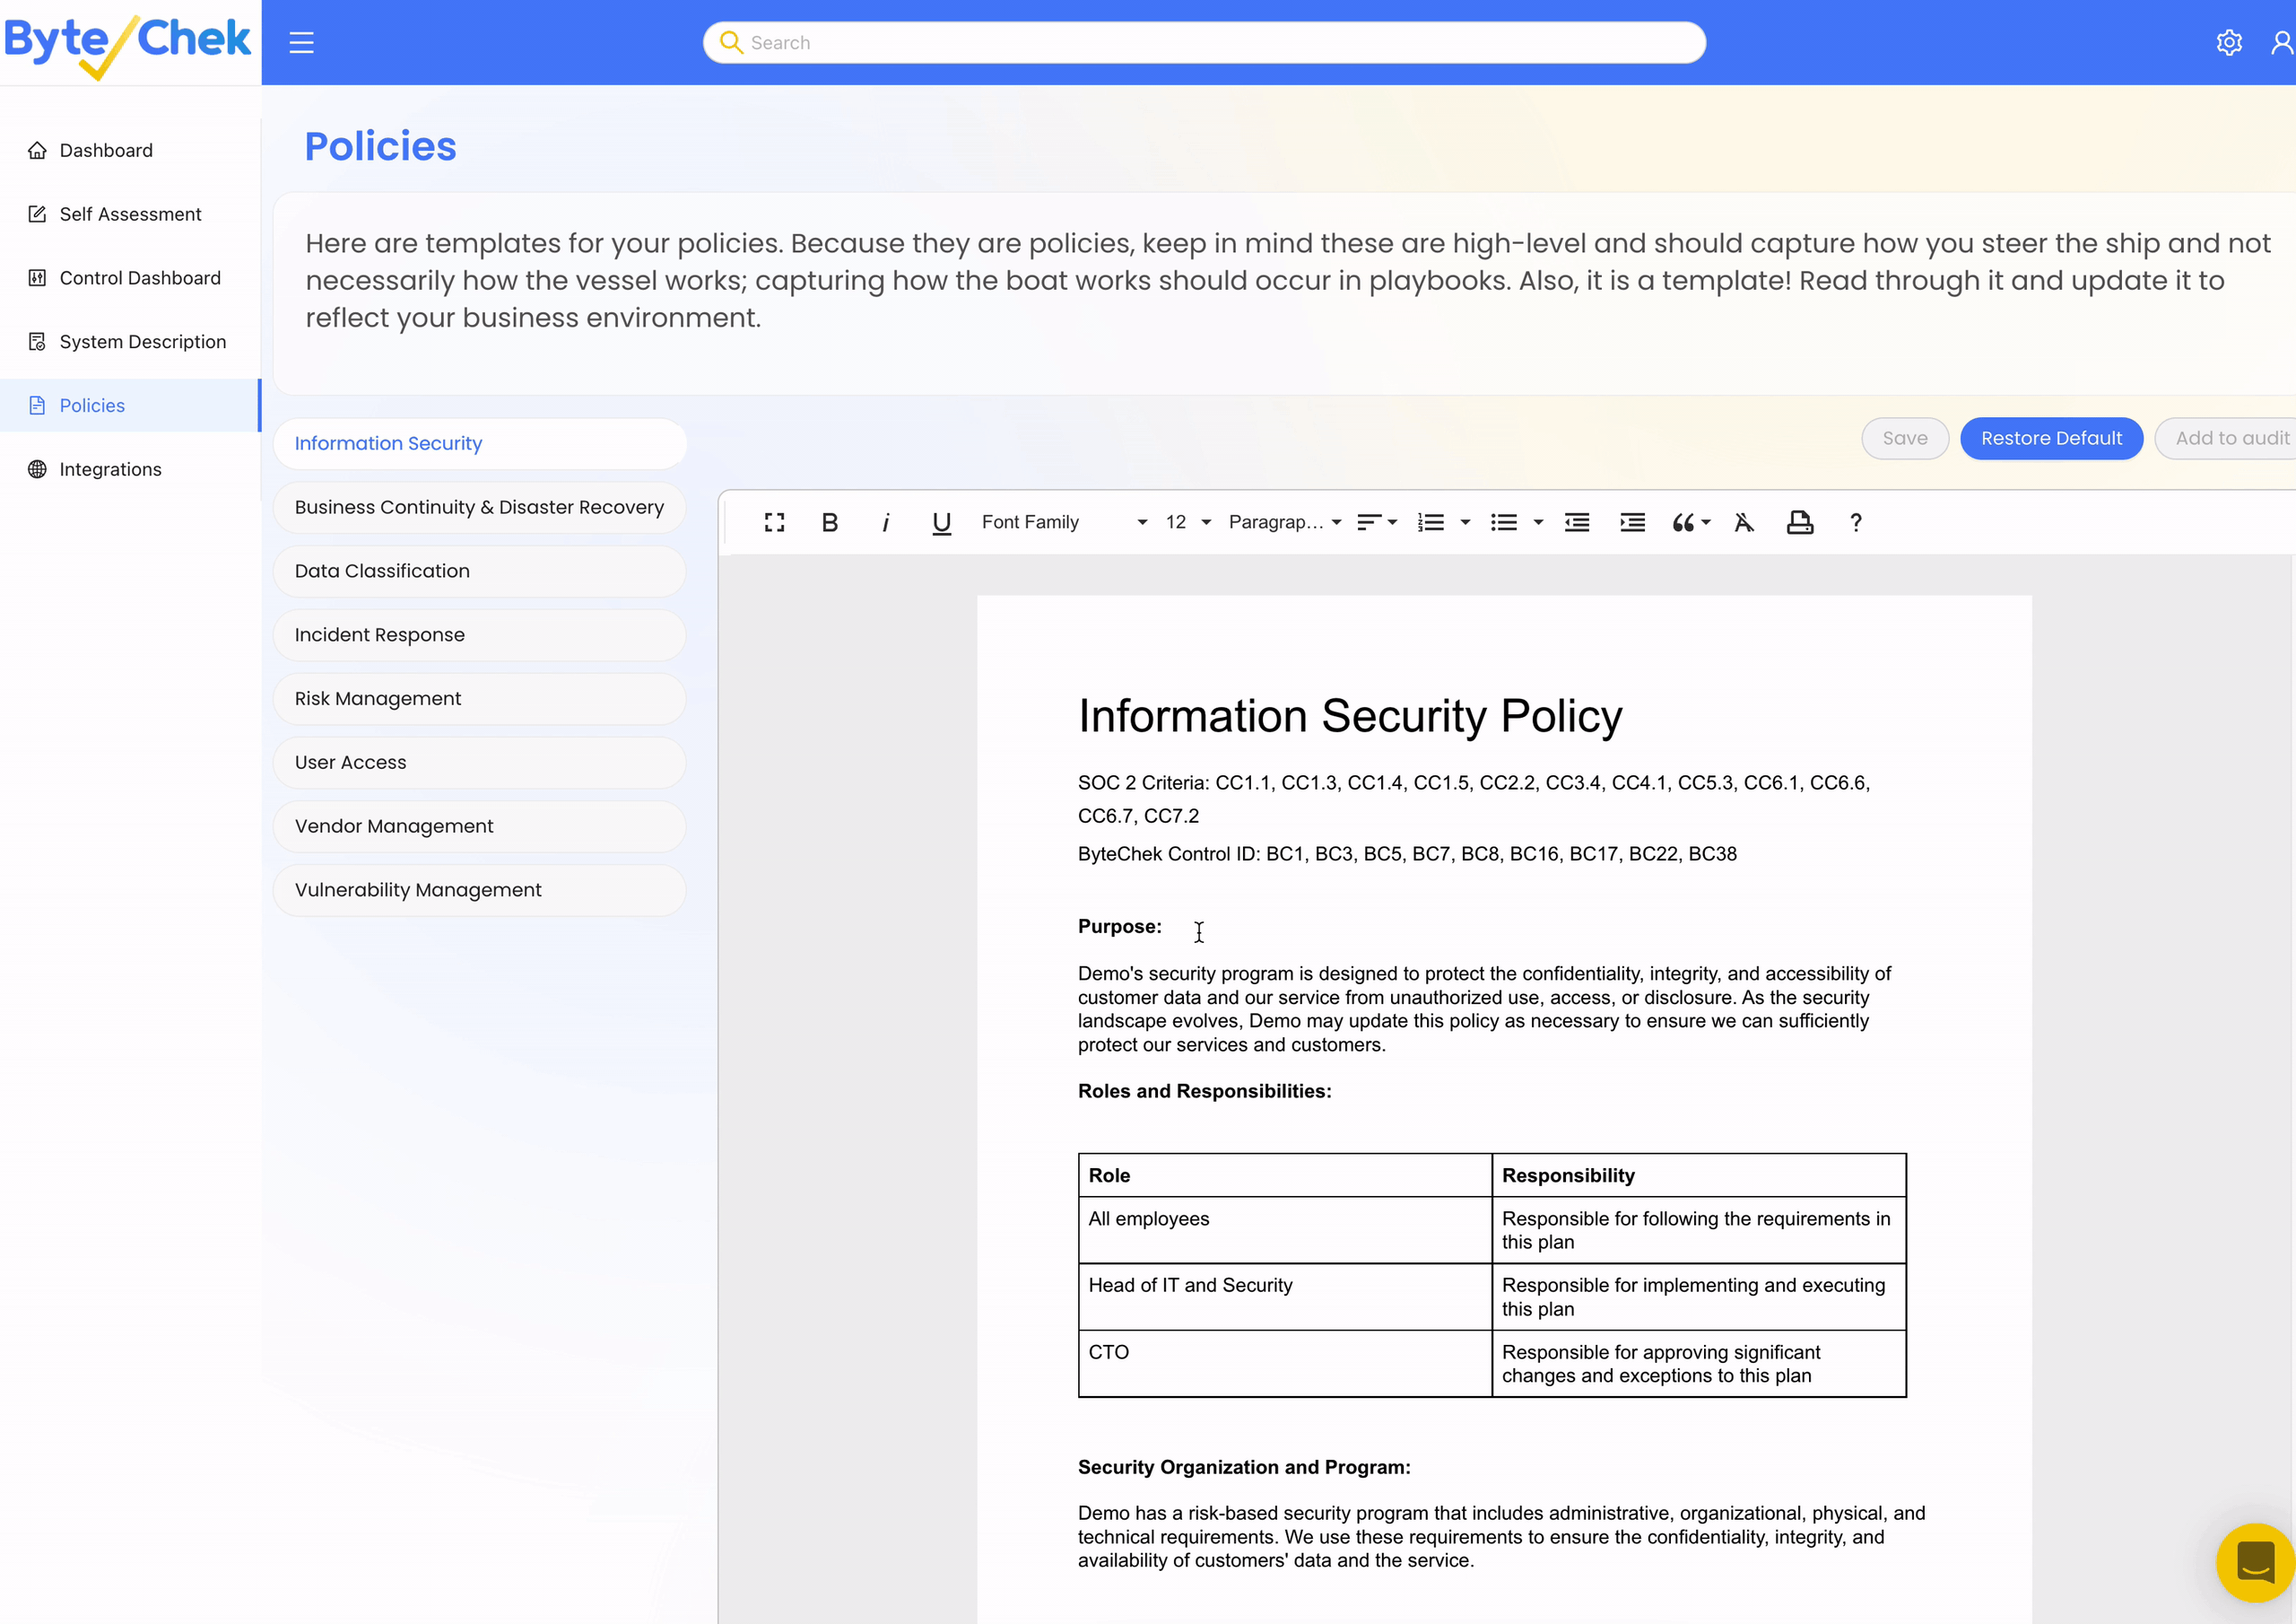Click Restore Default button
Screen dimensions: 2296x1624
[x=2051, y=438]
